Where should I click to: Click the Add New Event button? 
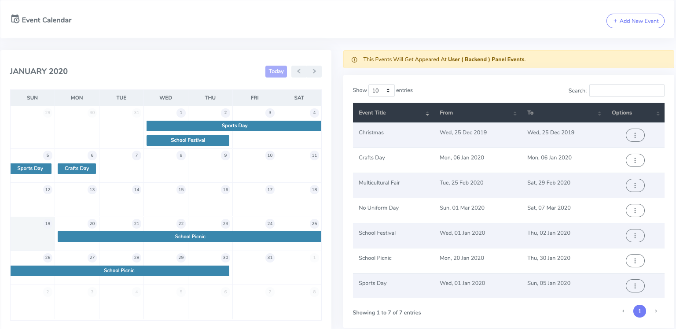(635, 21)
